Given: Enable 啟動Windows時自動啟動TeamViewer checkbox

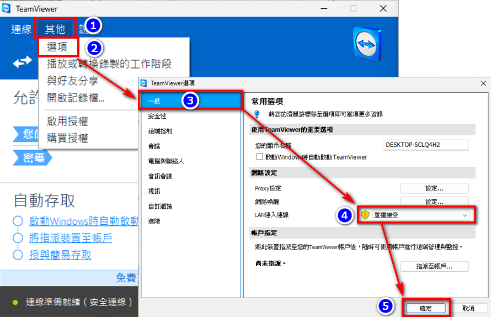Looking at the screenshot, I should coord(260,157).
